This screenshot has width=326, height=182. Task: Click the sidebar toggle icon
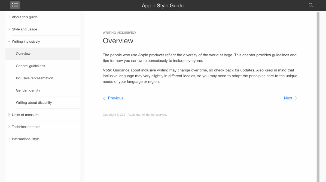pos(15,5)
